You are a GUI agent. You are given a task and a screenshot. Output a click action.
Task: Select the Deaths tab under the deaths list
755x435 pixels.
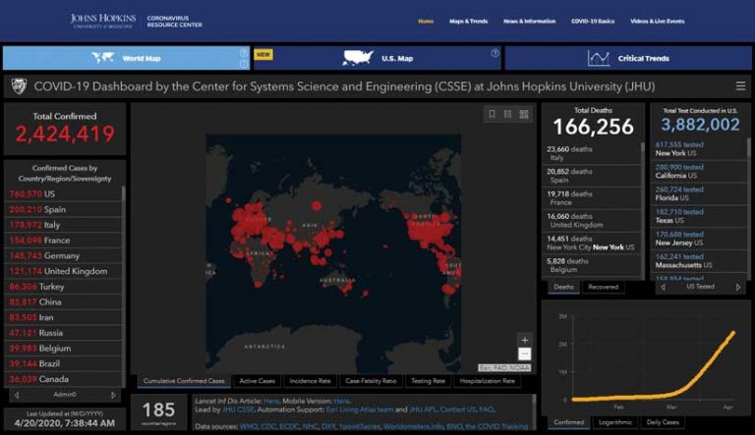[x=563, y=287]
